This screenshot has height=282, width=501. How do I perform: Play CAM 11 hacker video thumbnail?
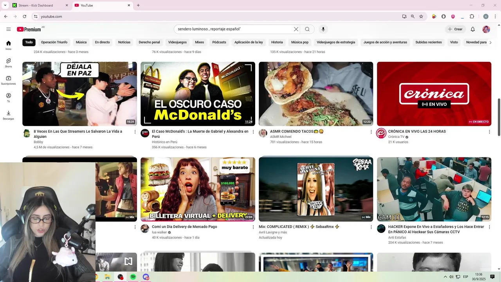(434, 189)
